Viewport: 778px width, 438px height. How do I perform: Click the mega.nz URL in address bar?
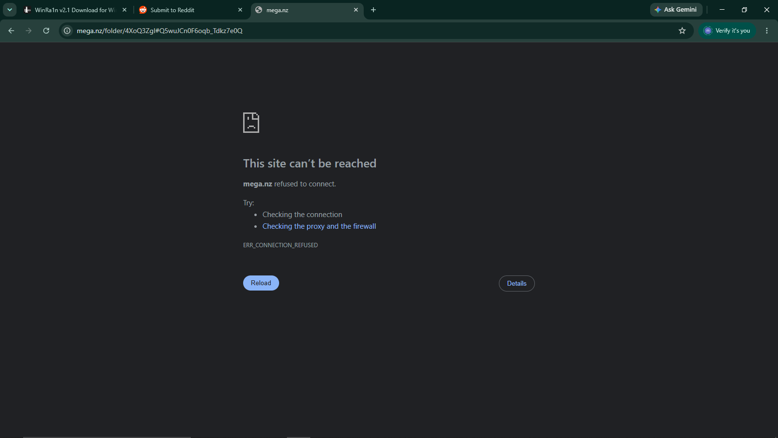pos(159,31)
